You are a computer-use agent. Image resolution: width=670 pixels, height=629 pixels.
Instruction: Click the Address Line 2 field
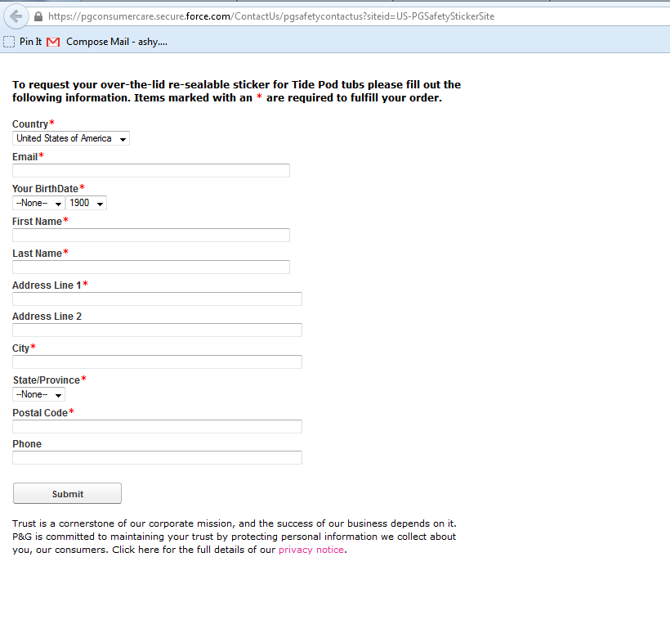click(157, 330)
